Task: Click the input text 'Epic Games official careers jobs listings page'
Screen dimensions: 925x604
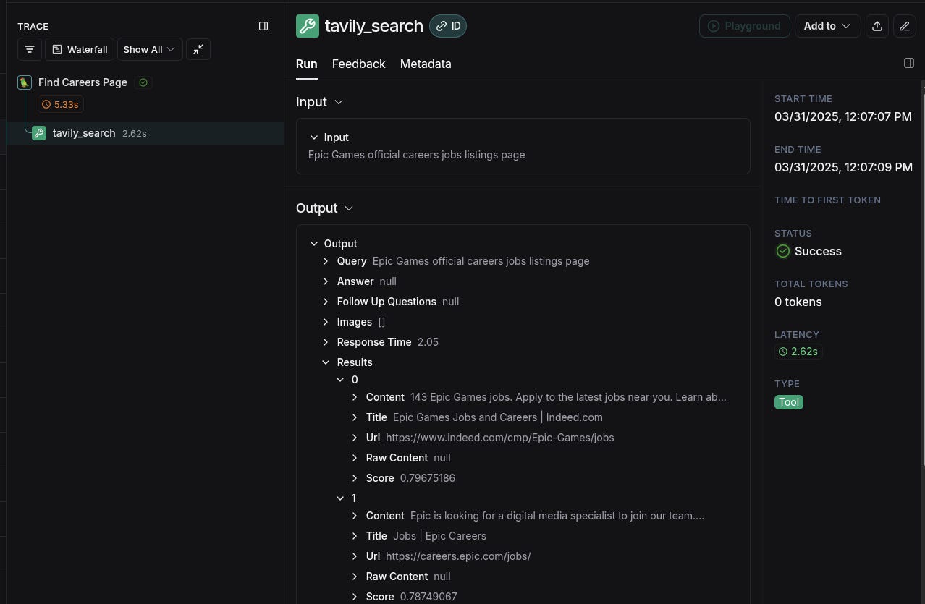Action: tap(416, 155)
